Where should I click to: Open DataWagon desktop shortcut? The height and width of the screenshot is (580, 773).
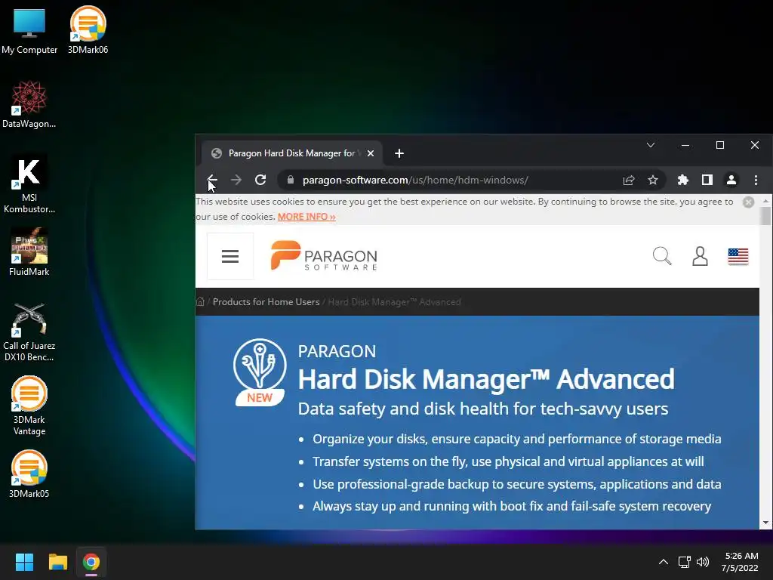29,104
